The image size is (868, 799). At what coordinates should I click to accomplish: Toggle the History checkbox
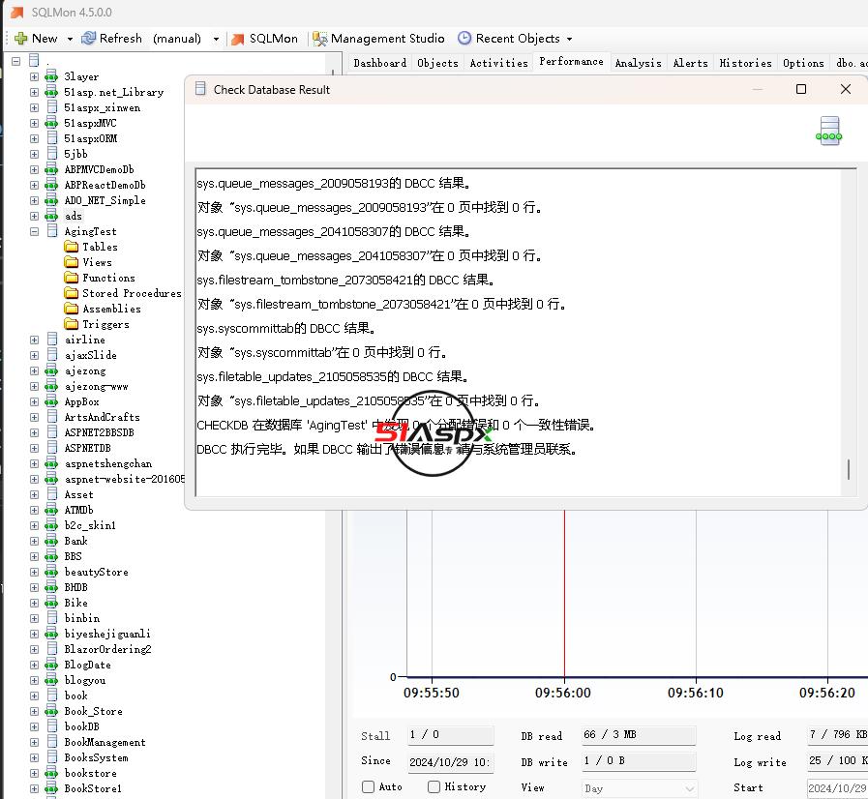coord(434,787)
